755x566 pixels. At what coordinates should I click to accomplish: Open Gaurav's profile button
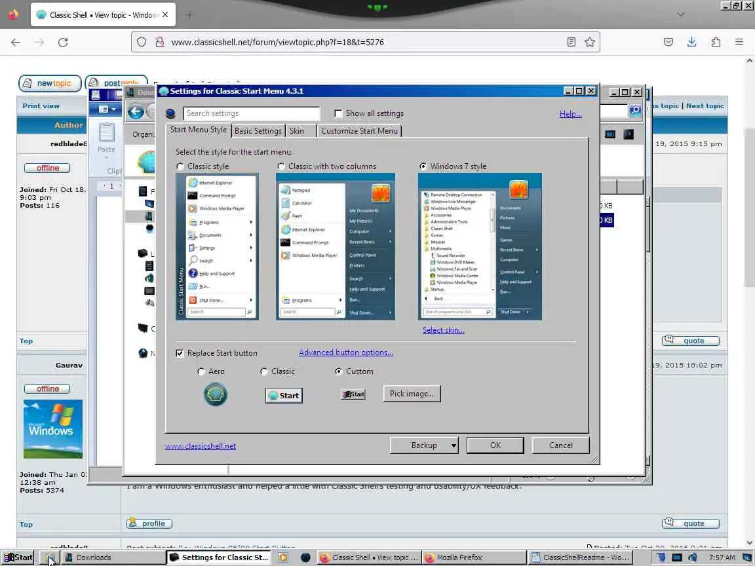(149, 523)
